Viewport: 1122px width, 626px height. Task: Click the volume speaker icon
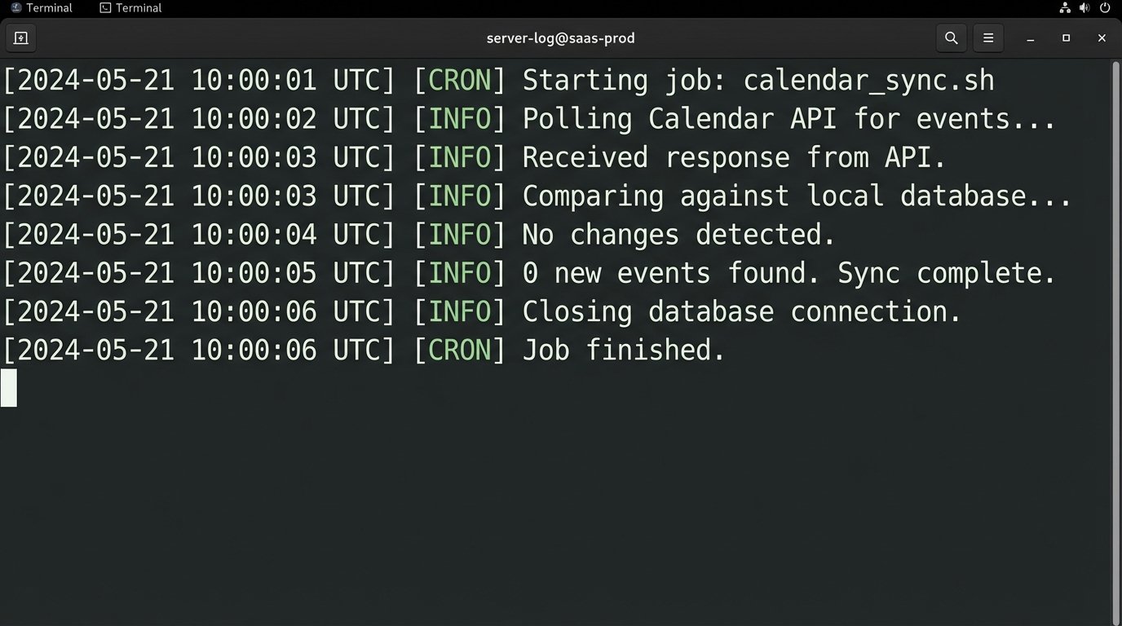point(1084,8)
